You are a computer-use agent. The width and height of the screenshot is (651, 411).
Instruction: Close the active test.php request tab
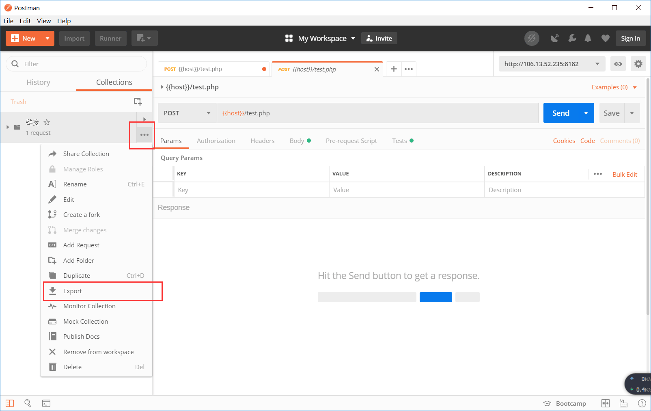(x=377, y=69)
